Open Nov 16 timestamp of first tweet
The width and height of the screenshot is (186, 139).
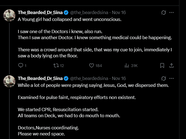119,12
